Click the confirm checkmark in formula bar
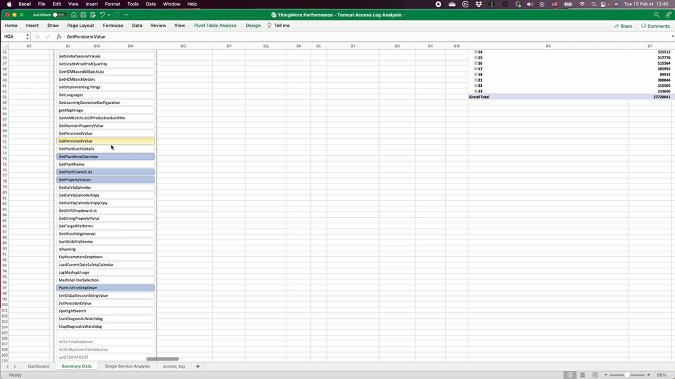675x379 pixels. tap(48, 36)
